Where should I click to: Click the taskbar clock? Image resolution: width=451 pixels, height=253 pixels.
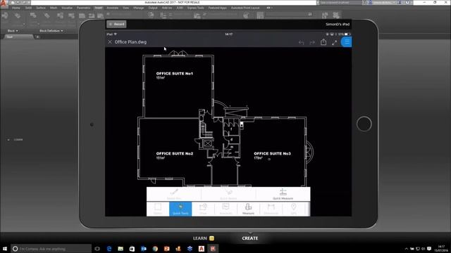(x=441, y=249)
